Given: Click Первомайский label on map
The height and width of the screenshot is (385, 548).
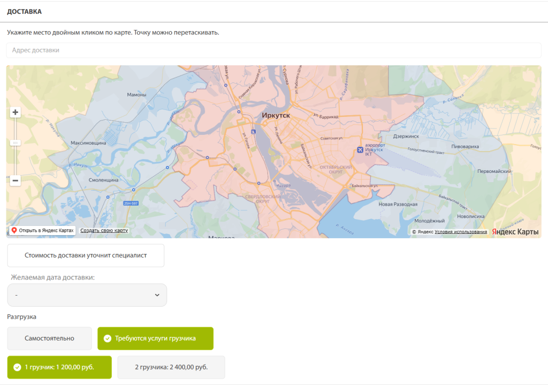Looking at the screenshot, I should coord(494,171).
